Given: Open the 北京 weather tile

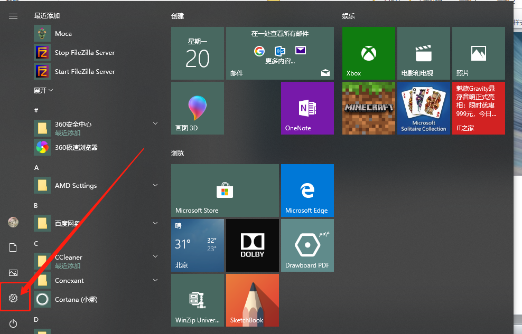Looking at the screenshot, I should tap(198, 245).
